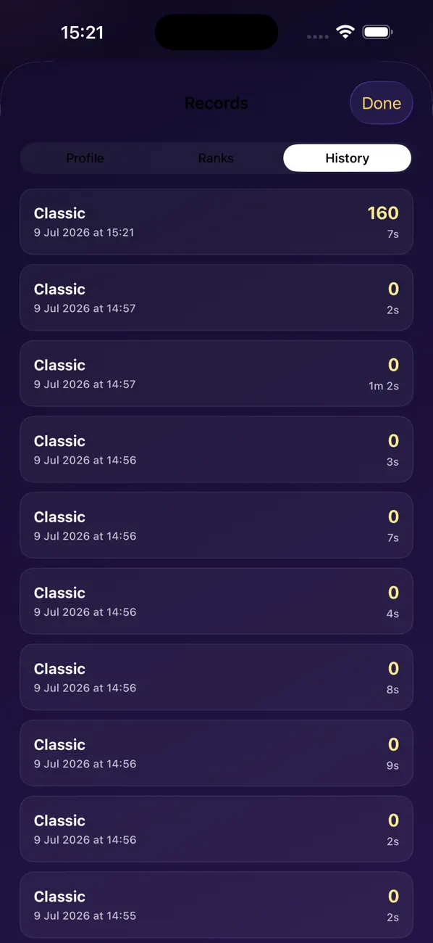Screen dimensions: 433x943
Task: Switch to the Ranks tab
Action: (216, 158)
